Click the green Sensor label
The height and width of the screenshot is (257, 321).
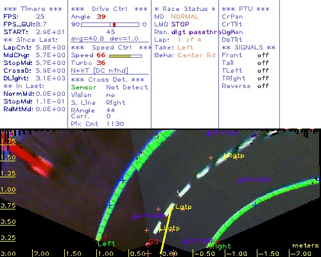[83, 87]
